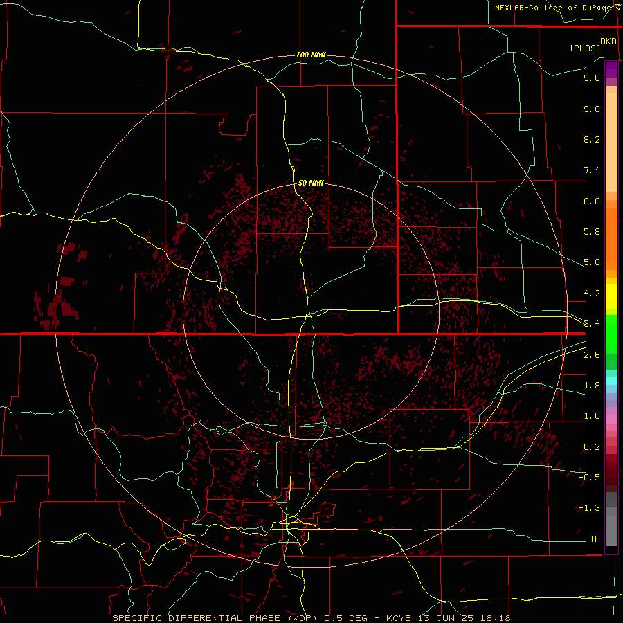Screen dimensions: 623x623
Task: Click the TH threshold label
Action: coord(595,539)
